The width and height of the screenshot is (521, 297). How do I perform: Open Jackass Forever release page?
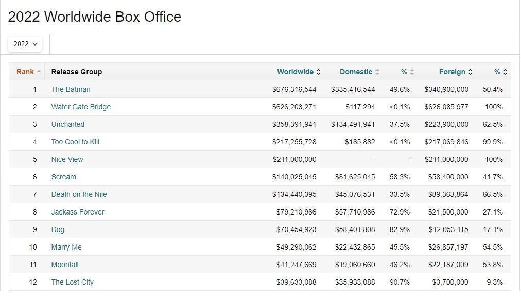coord(77,212)
